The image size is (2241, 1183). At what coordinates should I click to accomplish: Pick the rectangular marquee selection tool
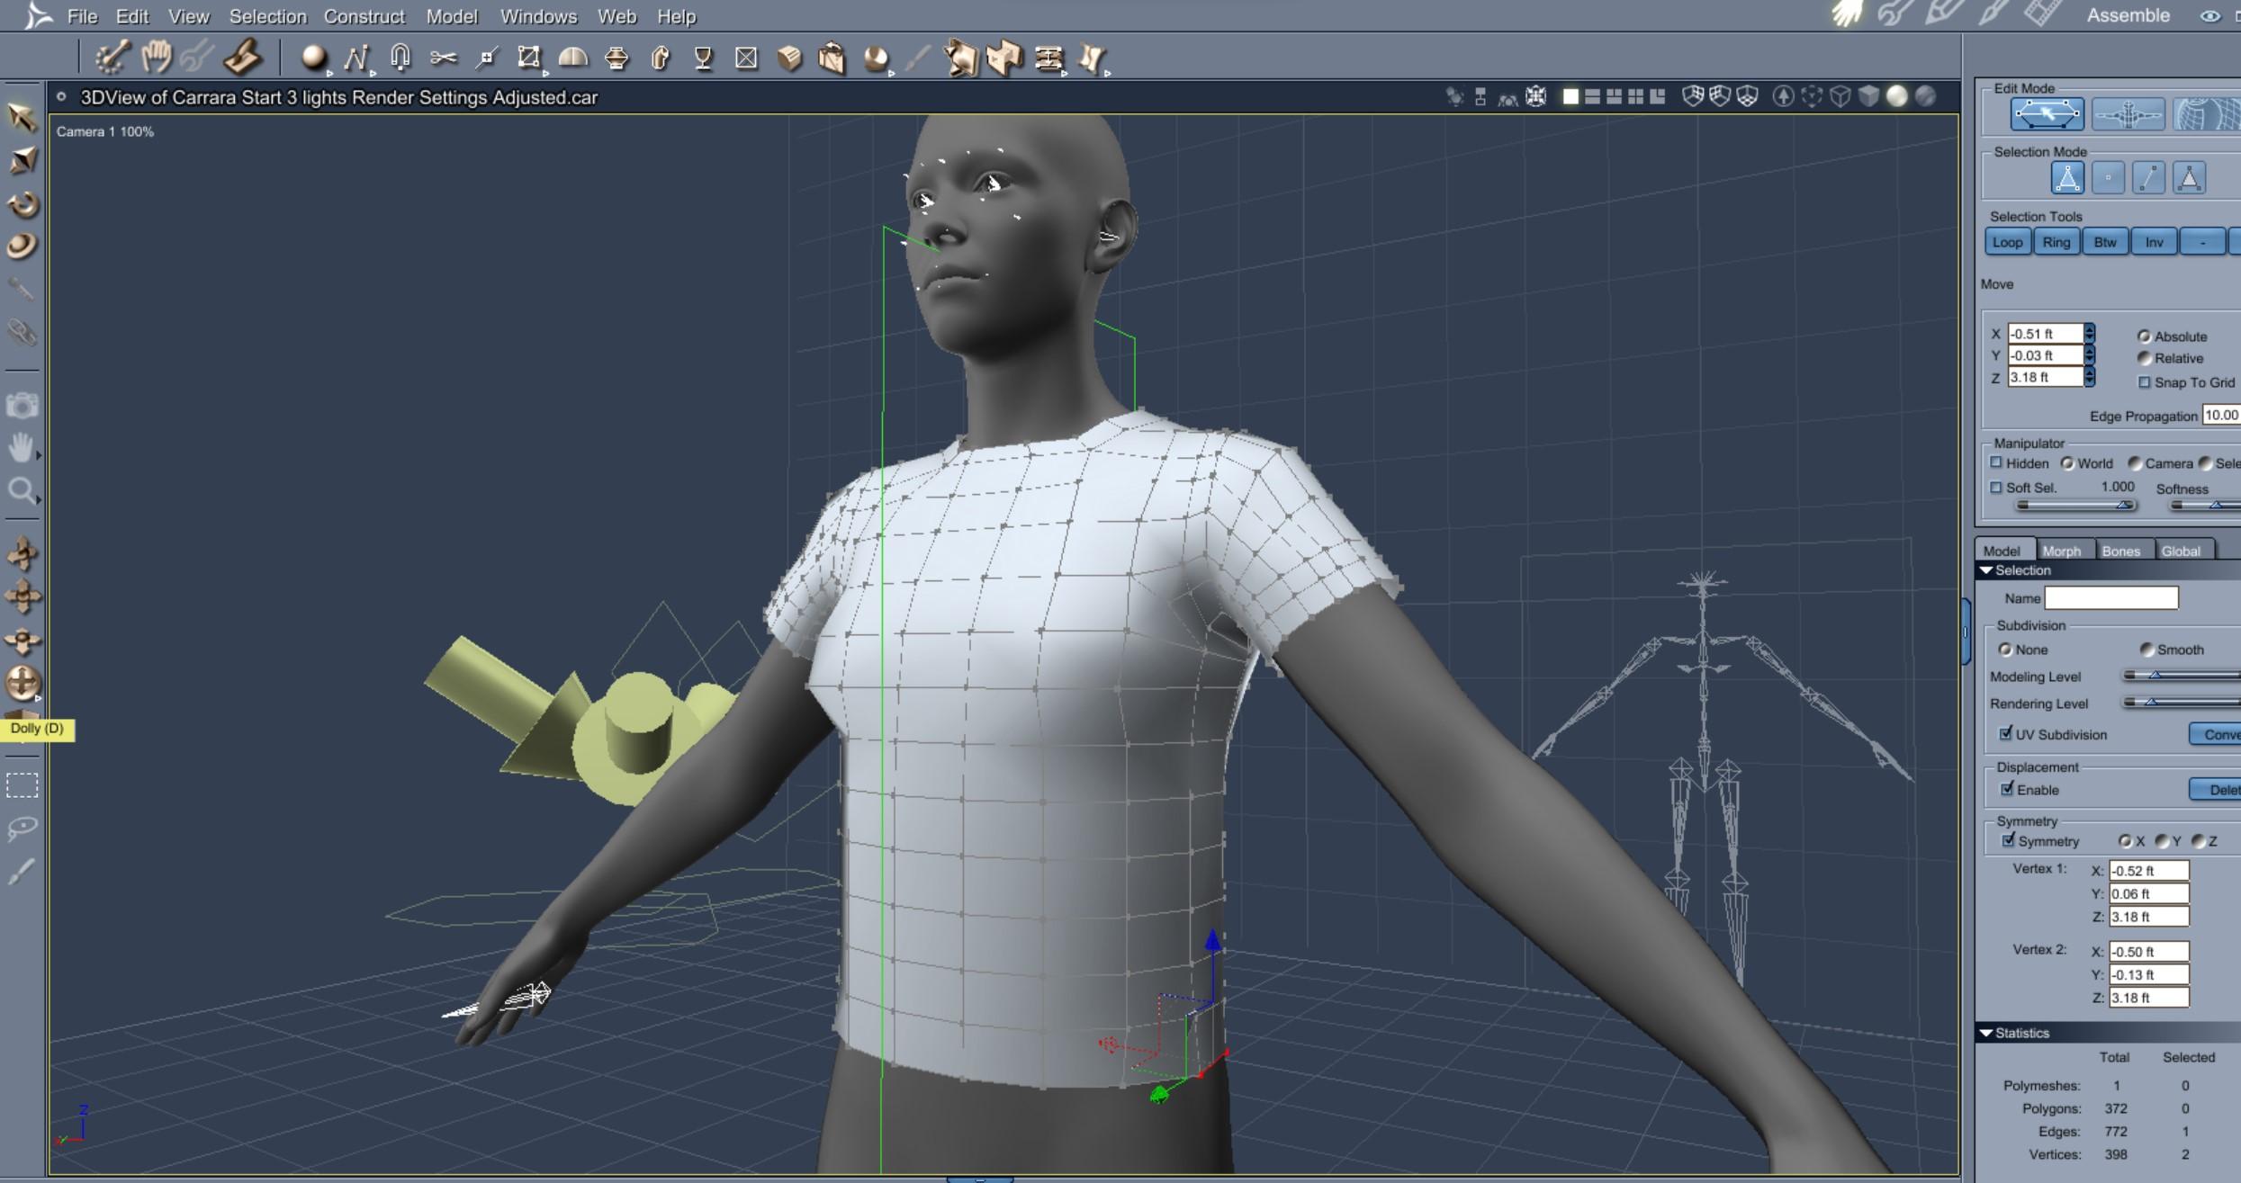point(22,785)
